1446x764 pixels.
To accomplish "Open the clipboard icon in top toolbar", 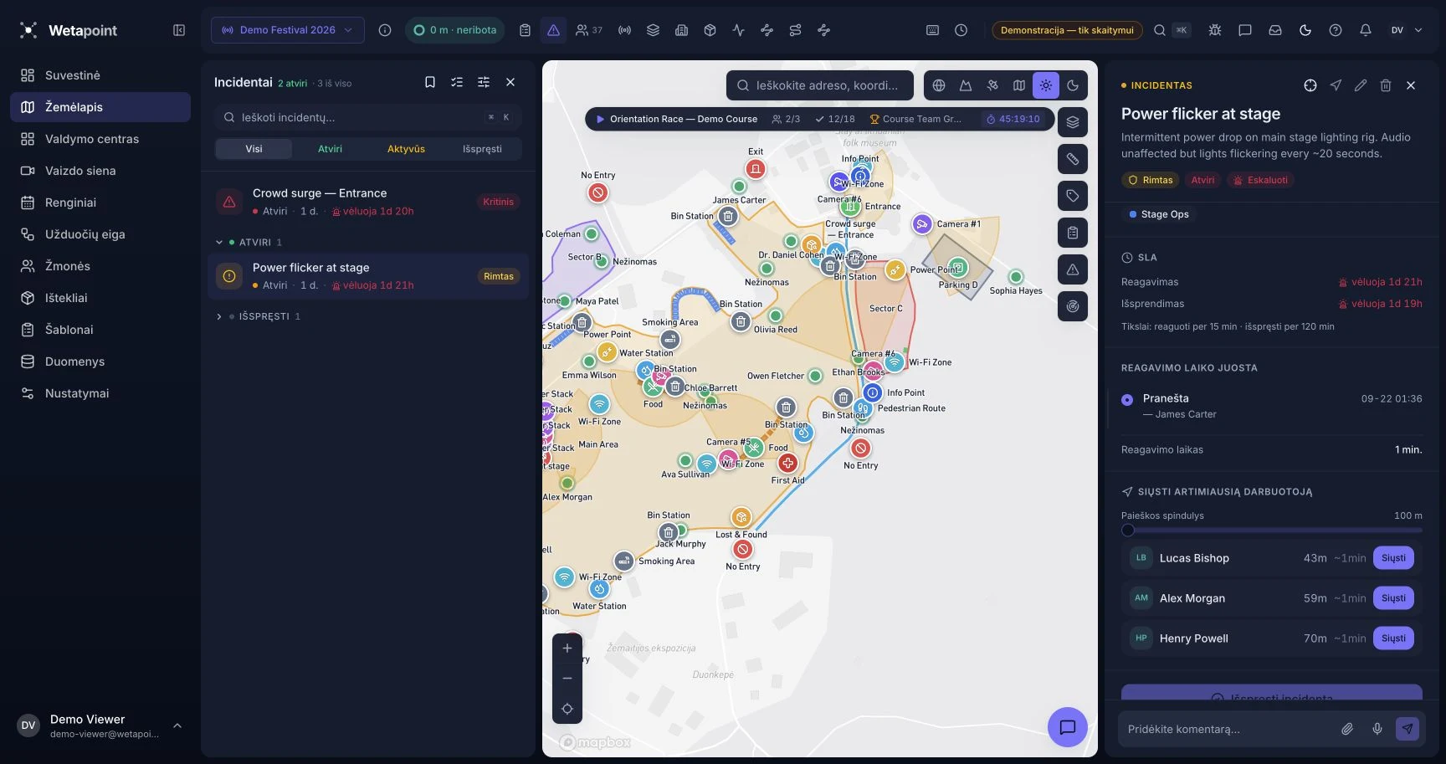I will 525,30.
